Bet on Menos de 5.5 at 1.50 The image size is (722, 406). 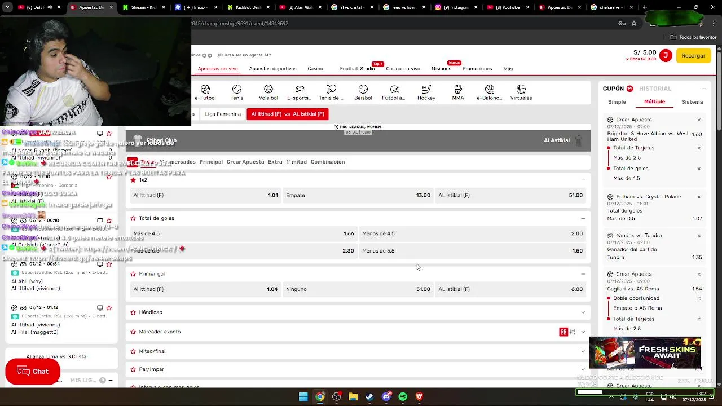tap(472, 251)
